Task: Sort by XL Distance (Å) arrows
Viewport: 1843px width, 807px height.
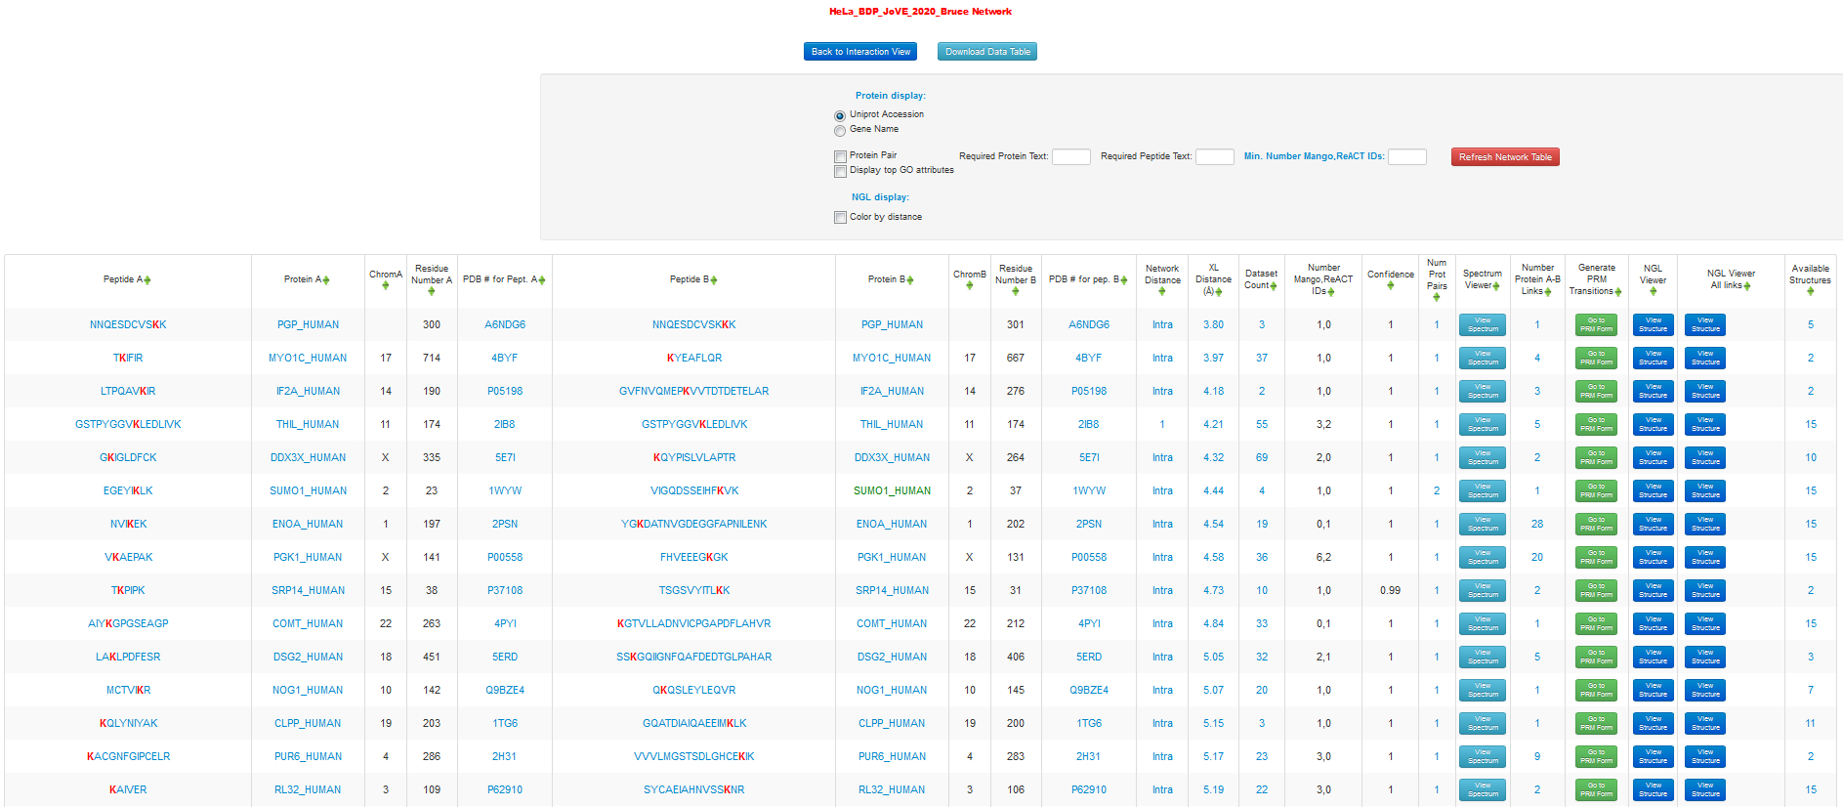Action: (1219, 292)
